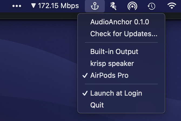Close the menu via the AudioAnchor anchor icon

coord(95,6)
